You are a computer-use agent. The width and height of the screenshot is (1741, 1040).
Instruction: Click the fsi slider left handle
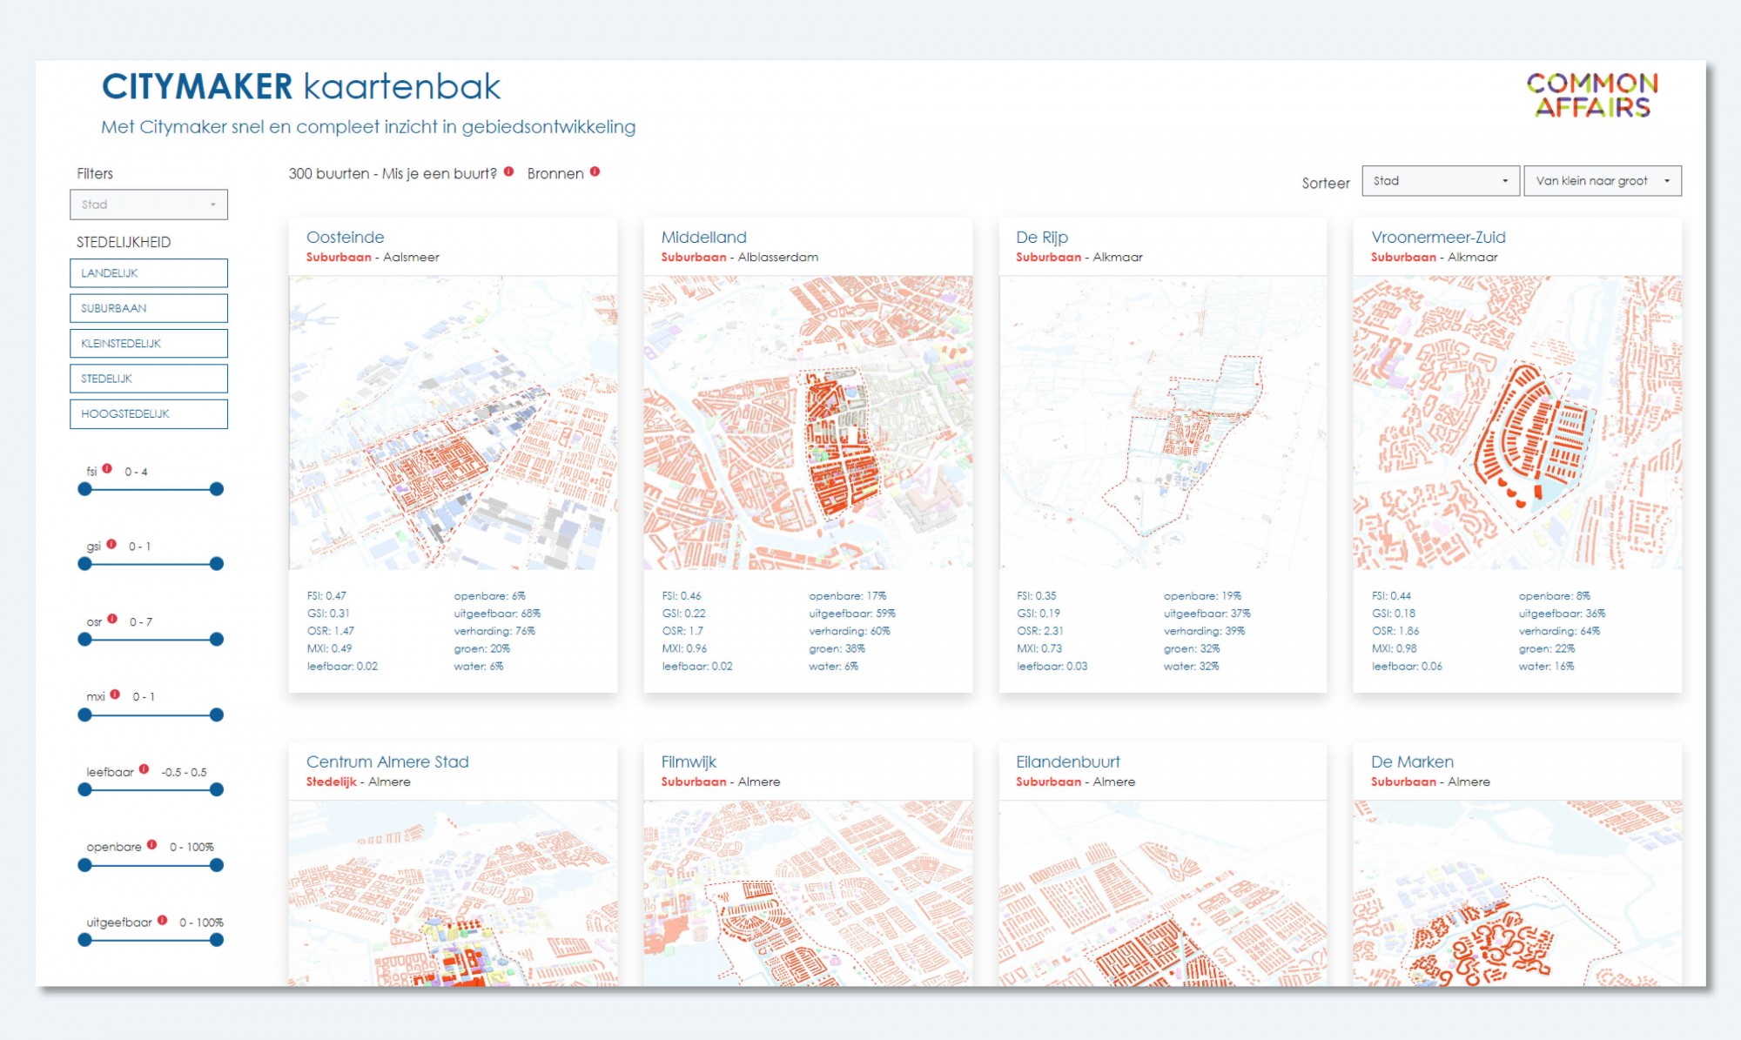[x=84, y=489]
